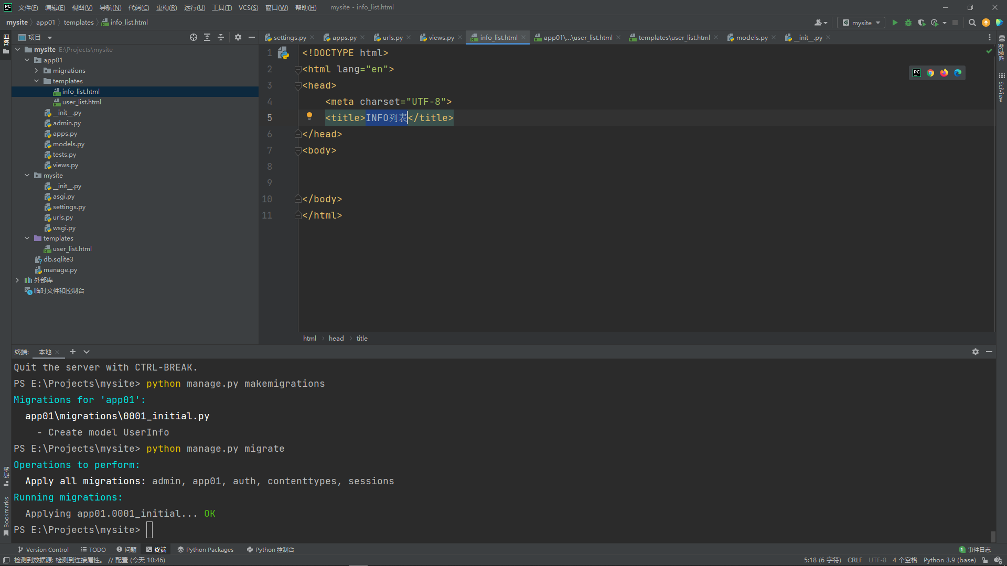Screen dimensions: 1007x566
Task: Collapse all items in the Project tree
Action: 221,37
